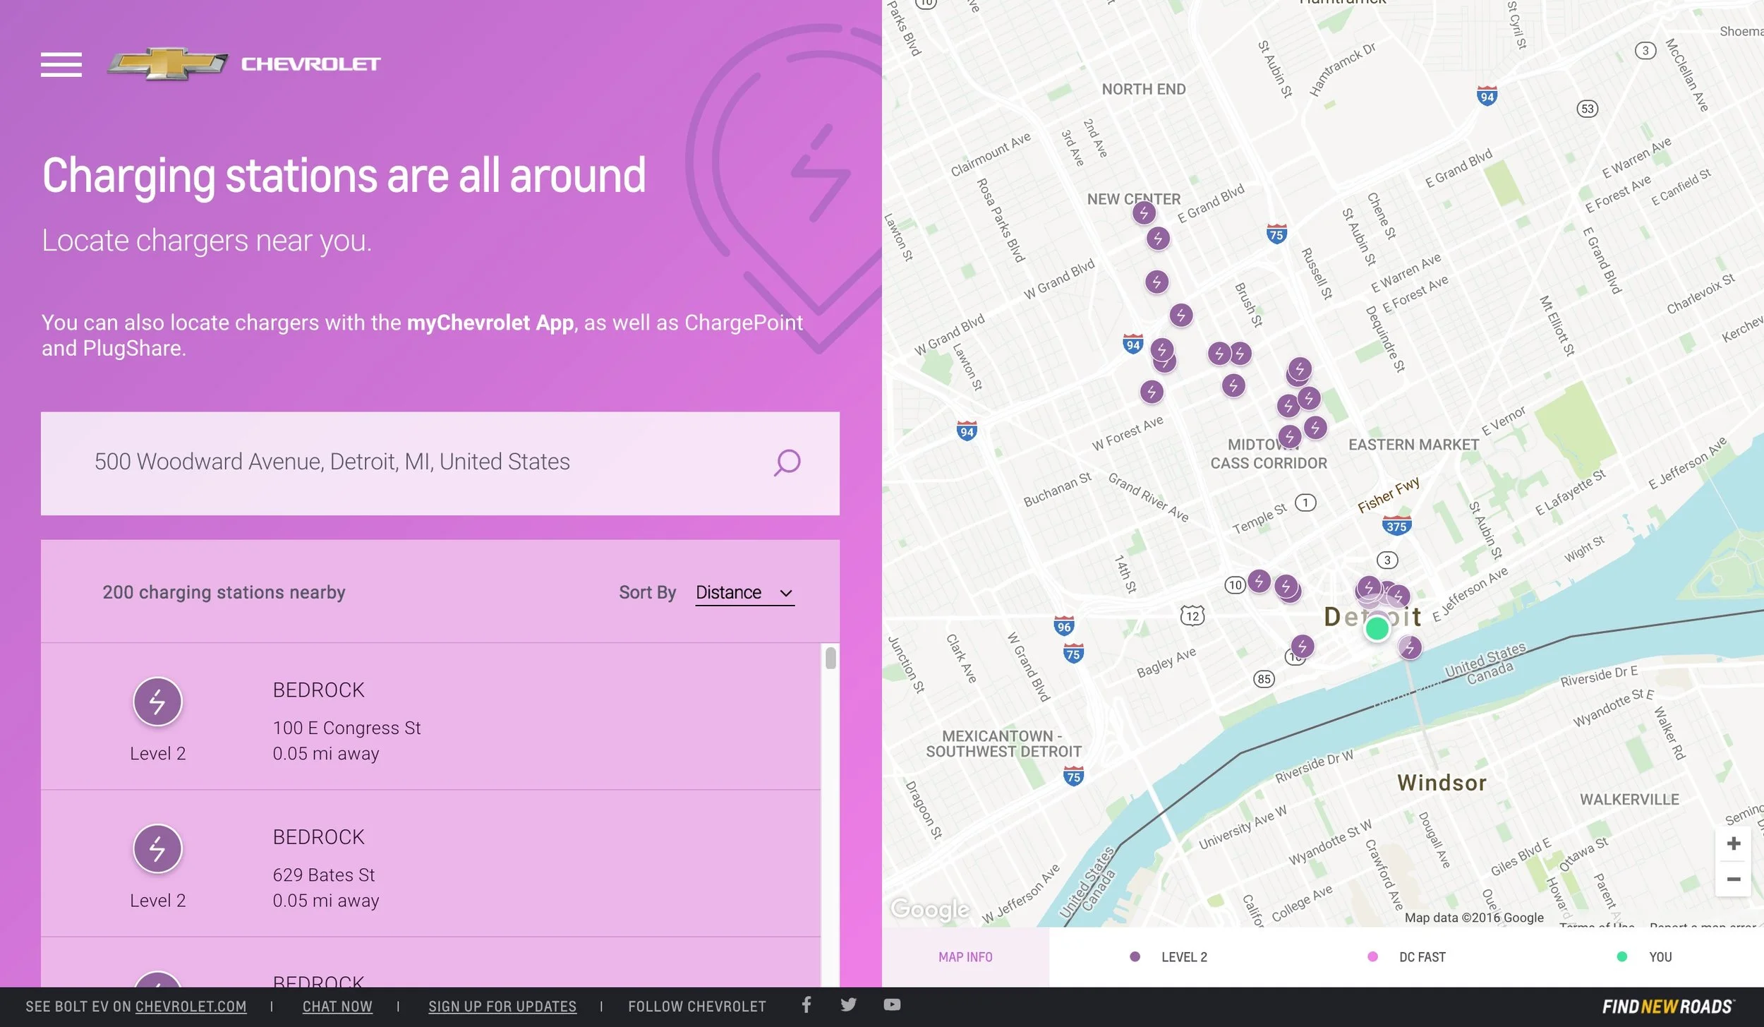Click the pink DC Fast legend dot

(1372, 957)
